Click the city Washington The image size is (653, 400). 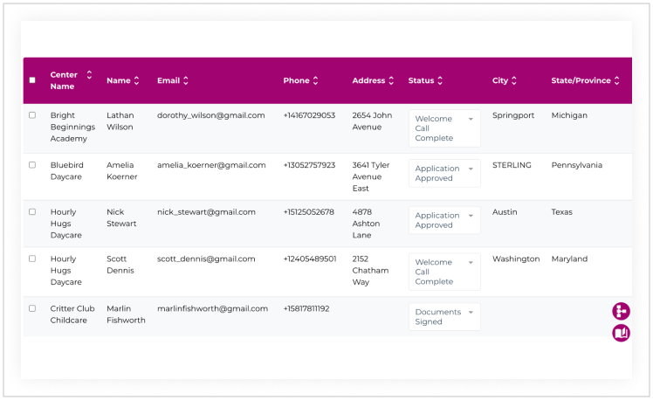pyautogui.click(x=516, y=259)
